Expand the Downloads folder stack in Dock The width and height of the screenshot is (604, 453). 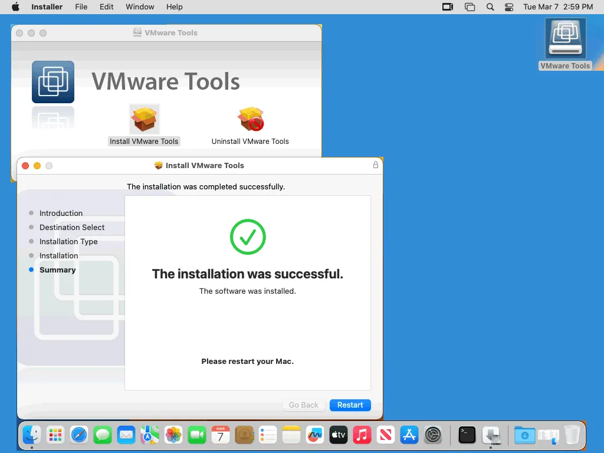coord(524,435)
